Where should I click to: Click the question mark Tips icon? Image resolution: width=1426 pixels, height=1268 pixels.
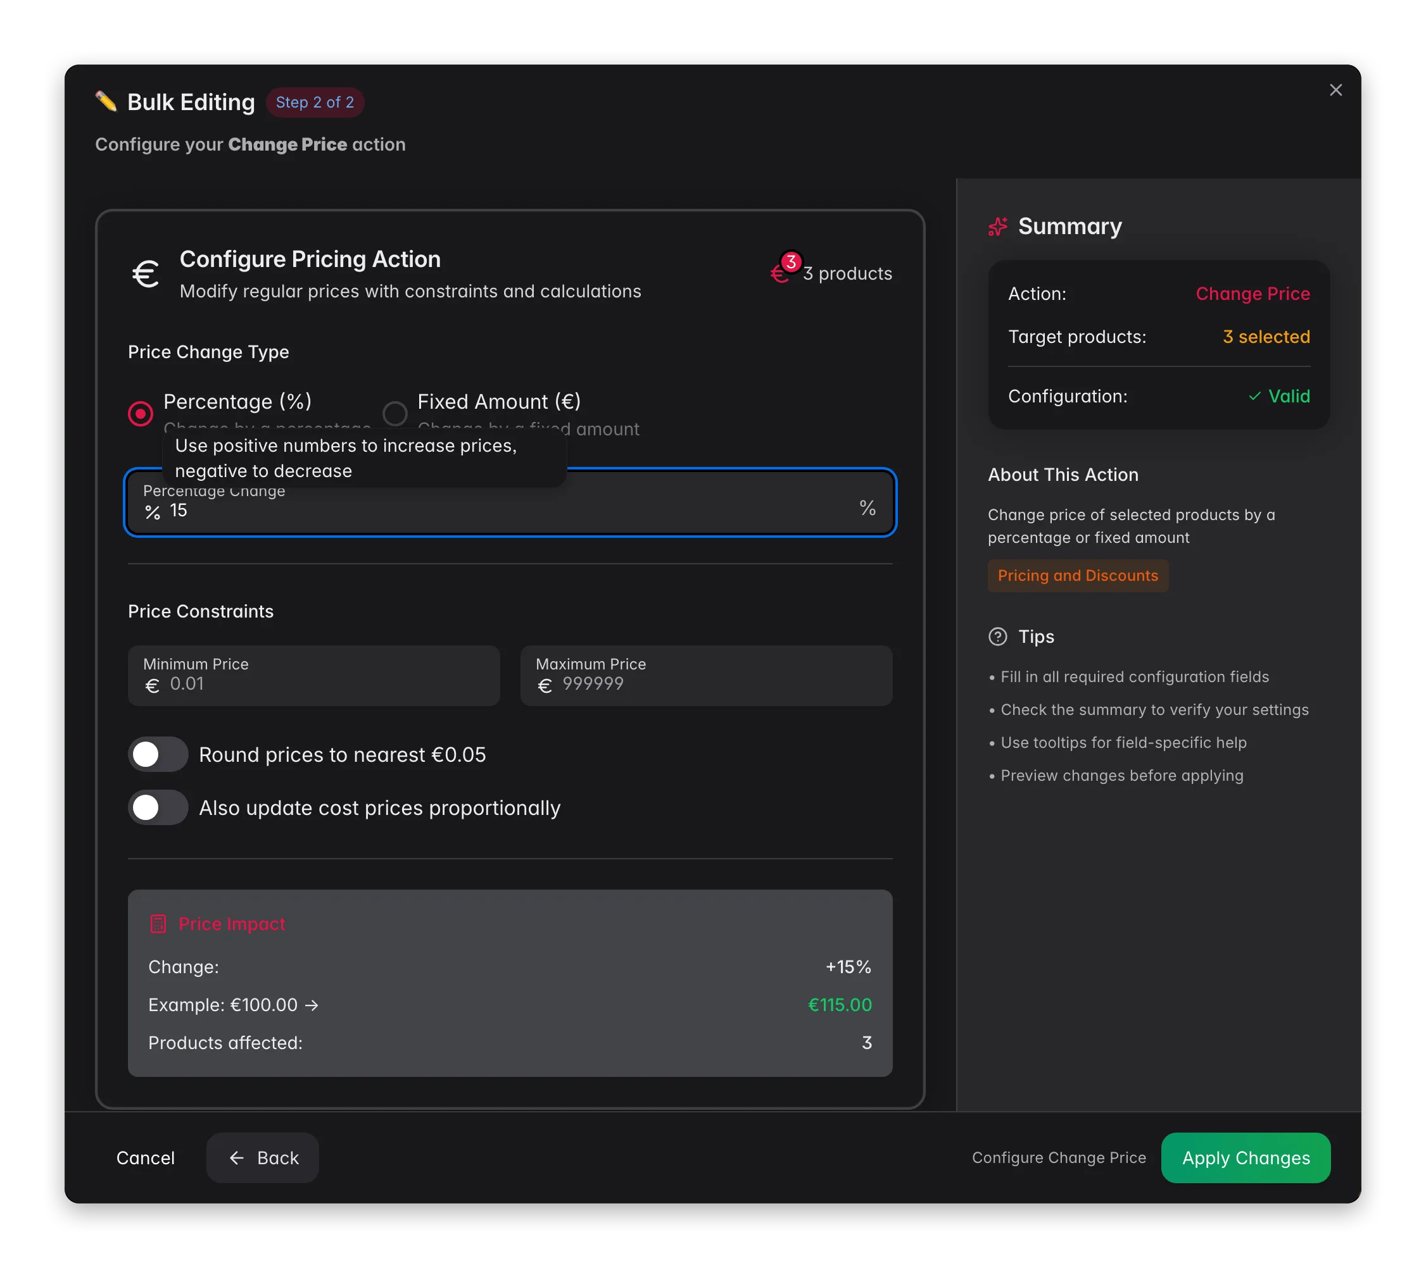click(x=998, y=637)
